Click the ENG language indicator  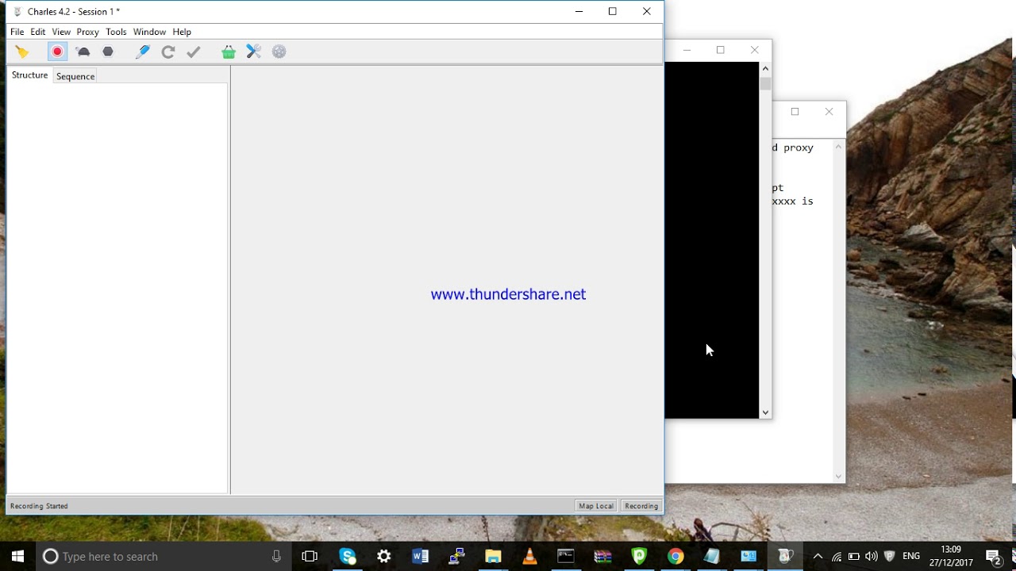point(911,557)
